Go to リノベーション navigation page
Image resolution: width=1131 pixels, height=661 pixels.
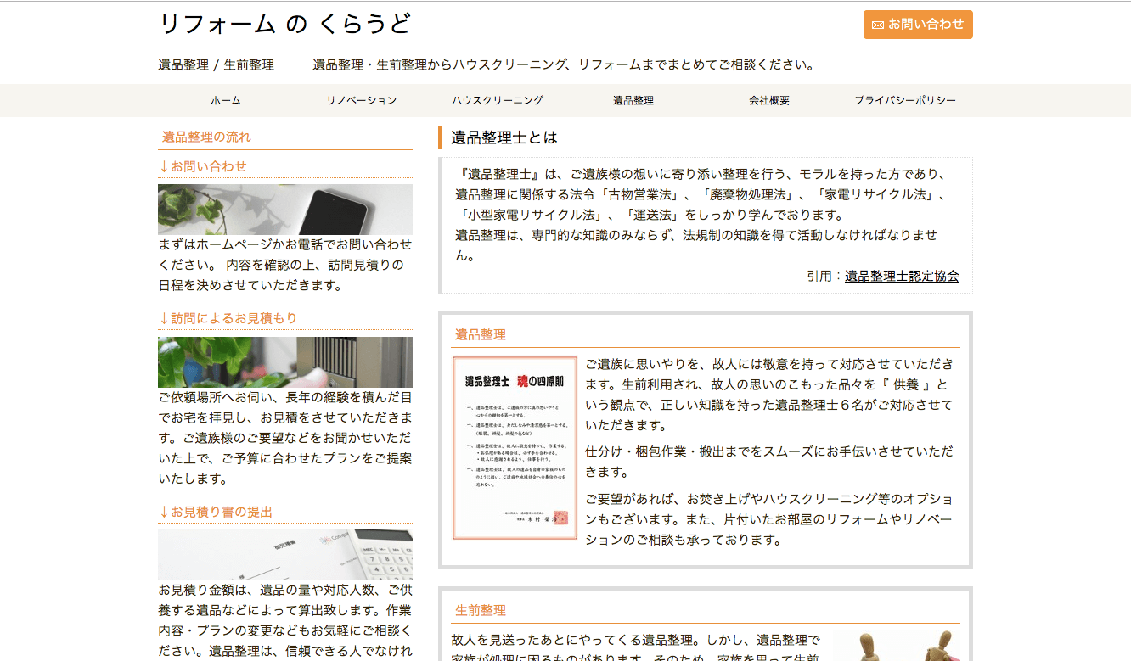(x=362, y=100)
